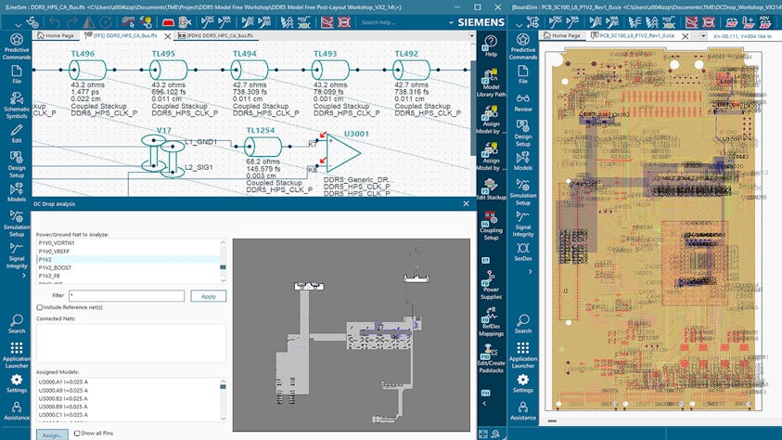Image resolution: width=782 pixels, height=440 pixels.
Task: Select assigned model U3000.B9 I=0.025 A
Action: click(128, 407)
